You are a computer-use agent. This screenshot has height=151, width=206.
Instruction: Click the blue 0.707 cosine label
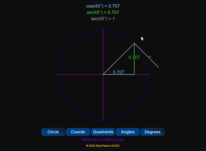[118, 72]
